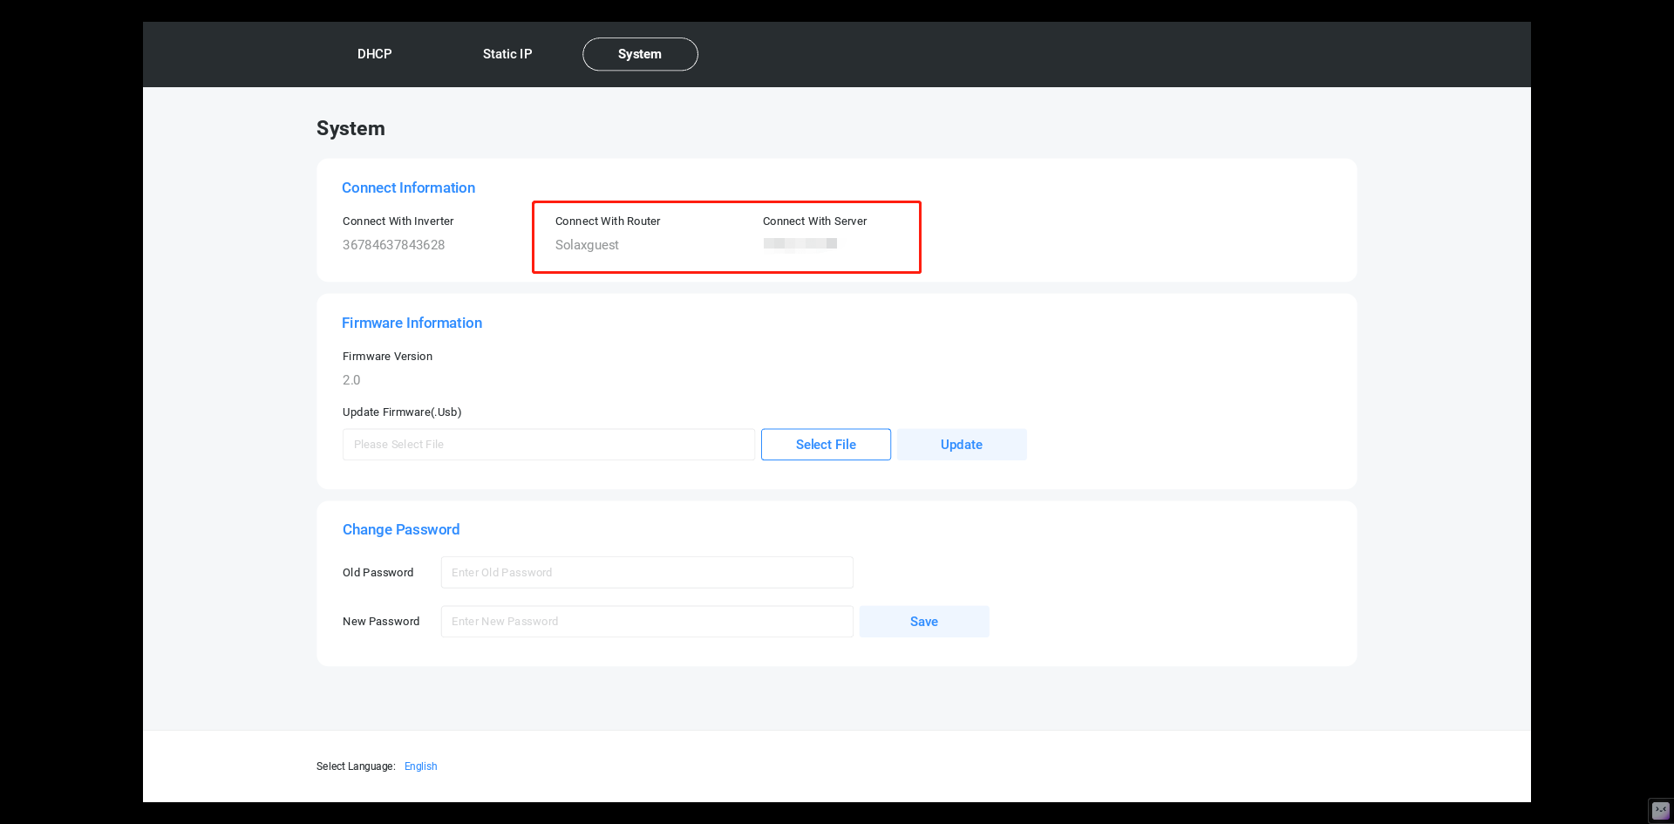Focus the Enter Old Password field
This screenshot has height=824, width=1674.
(646, 573)
